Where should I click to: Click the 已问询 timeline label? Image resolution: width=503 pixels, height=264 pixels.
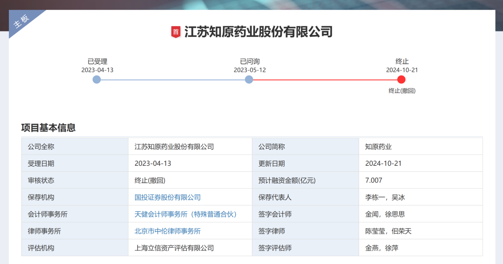(x=250, y=61)
